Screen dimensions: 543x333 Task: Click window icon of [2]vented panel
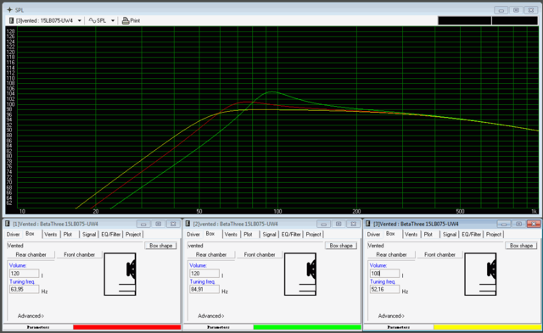[x=188, y=224]
